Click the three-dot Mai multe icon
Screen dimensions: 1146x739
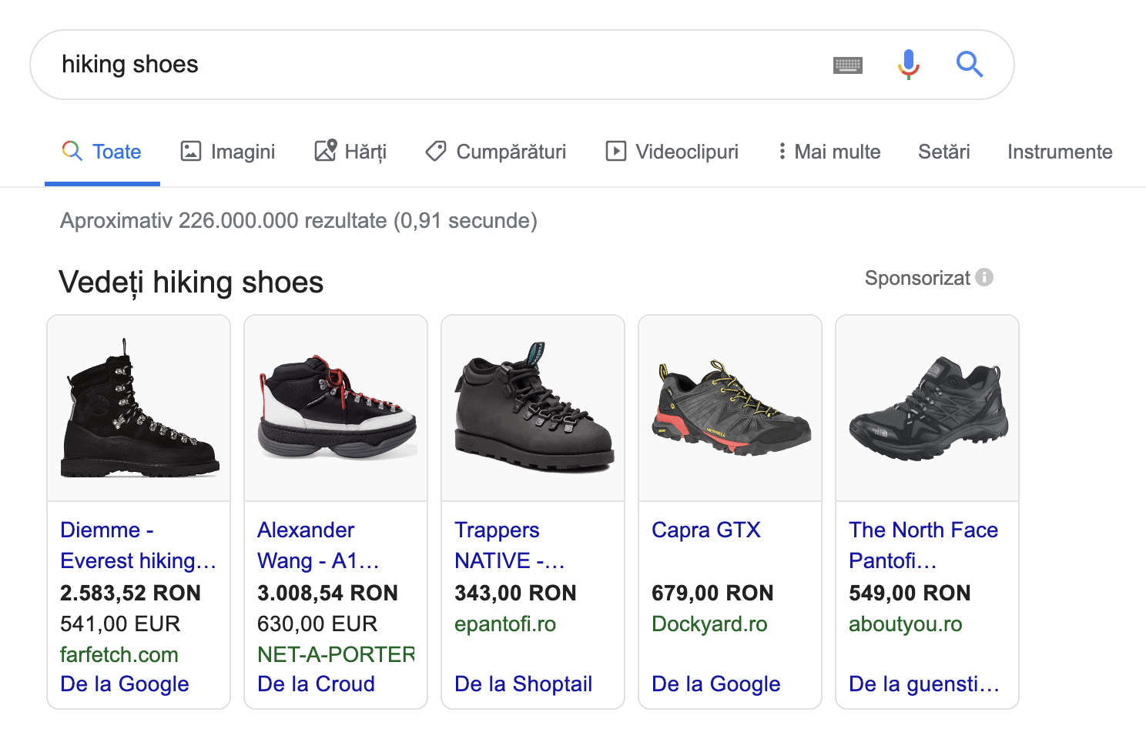(x=782, y=151)
